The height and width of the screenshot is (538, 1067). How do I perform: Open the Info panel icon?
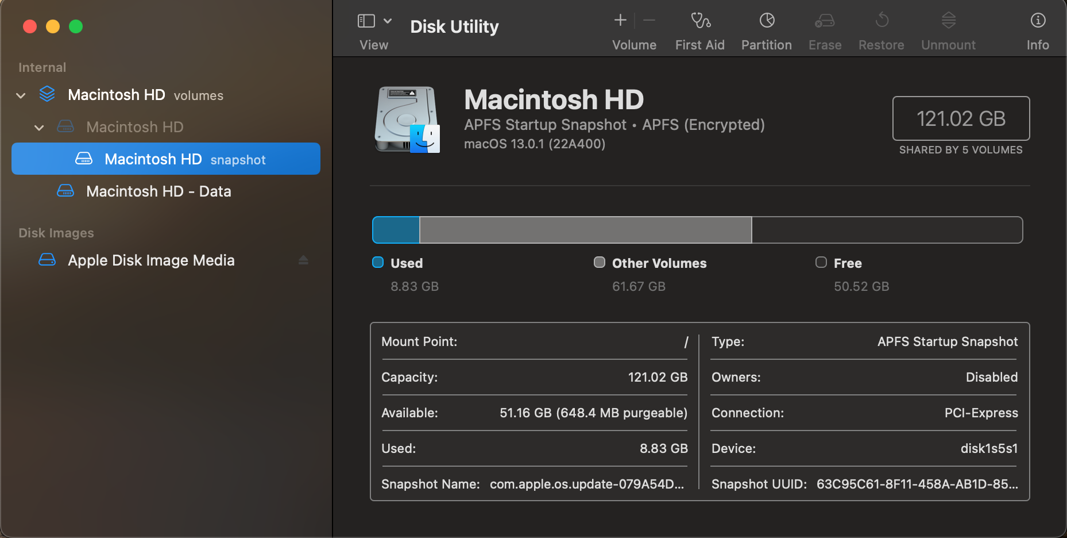point(1038,21)
